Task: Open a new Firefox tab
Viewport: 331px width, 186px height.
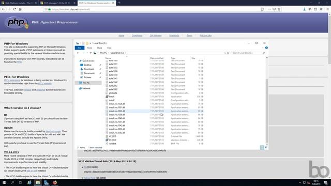Action: pos(119,3)
